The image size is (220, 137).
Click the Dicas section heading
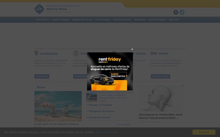[41, 87]
